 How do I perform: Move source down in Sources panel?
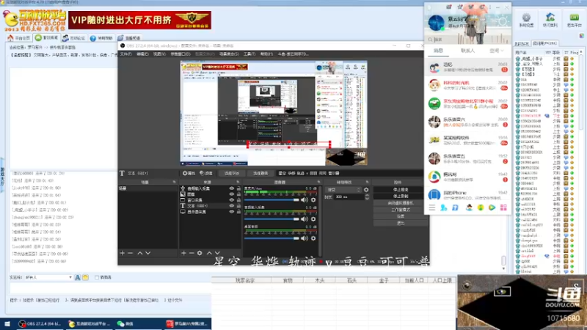[217, 253]
